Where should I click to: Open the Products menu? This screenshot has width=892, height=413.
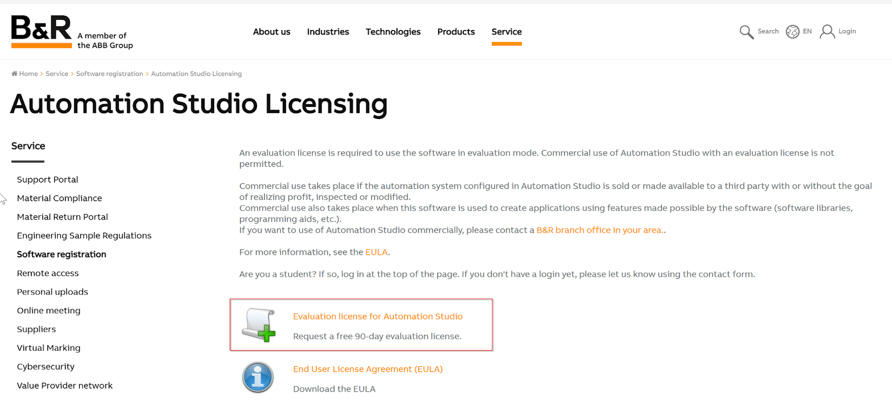(456, 32)
